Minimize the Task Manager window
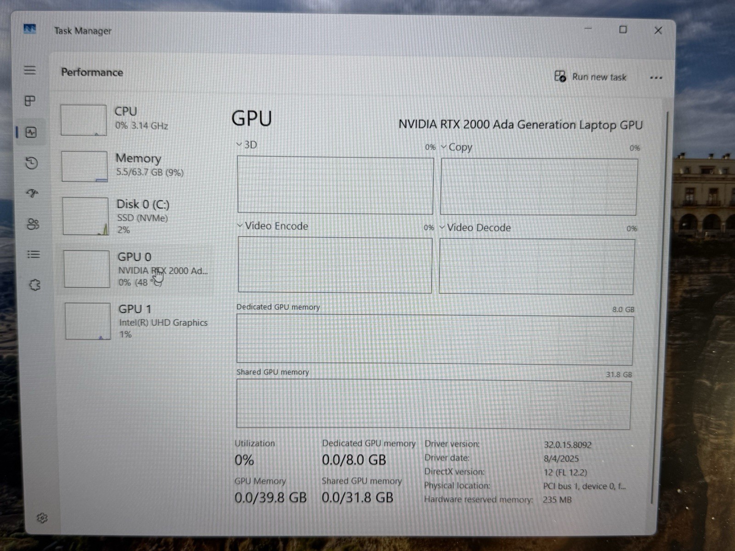Image resolution: width=735 pixels, height=551 pixels. (x=588, y=28)
